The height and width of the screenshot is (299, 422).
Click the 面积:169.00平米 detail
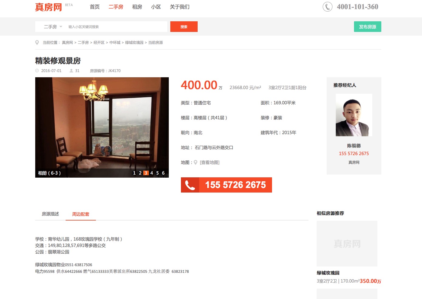278,103
